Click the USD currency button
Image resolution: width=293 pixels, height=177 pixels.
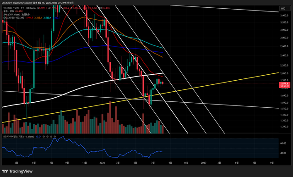coord(285,8)
